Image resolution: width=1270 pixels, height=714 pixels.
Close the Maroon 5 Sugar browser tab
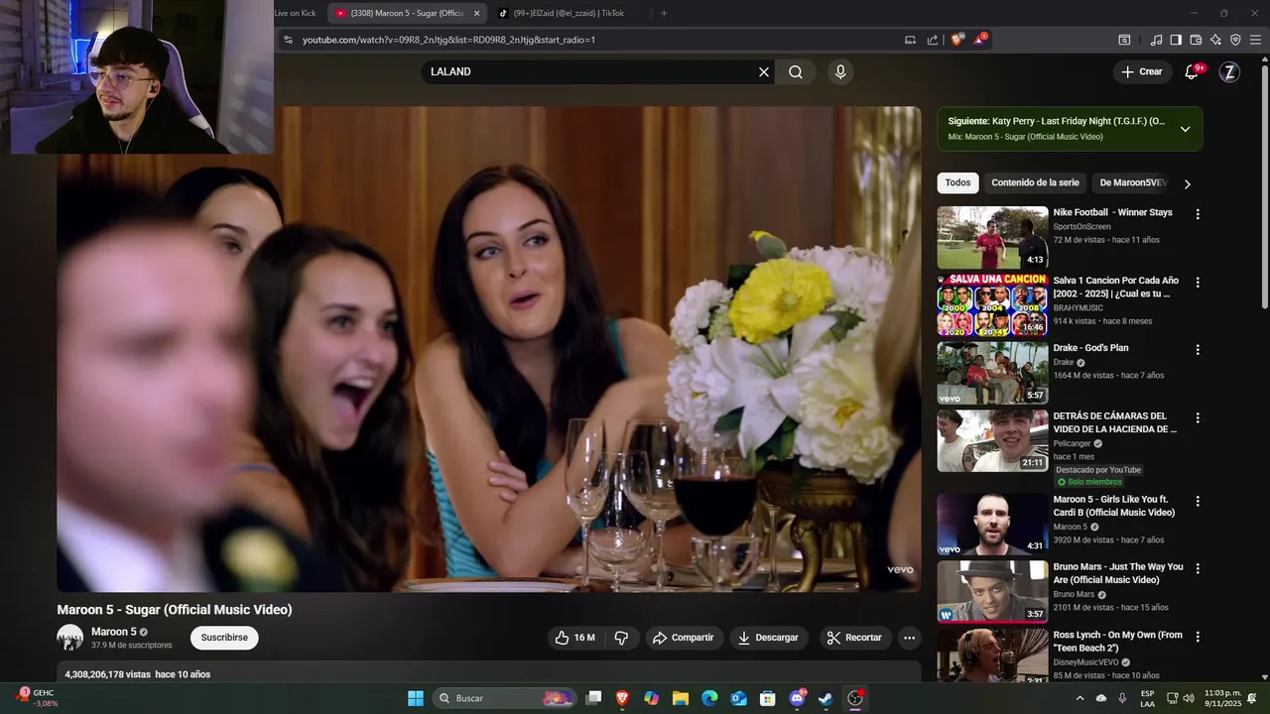(x=476, y=13)
